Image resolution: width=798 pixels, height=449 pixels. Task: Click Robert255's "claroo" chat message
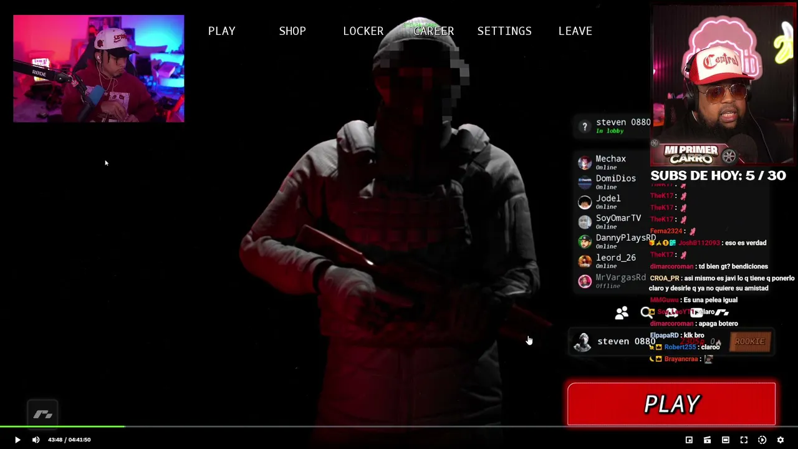click(685, 347)
